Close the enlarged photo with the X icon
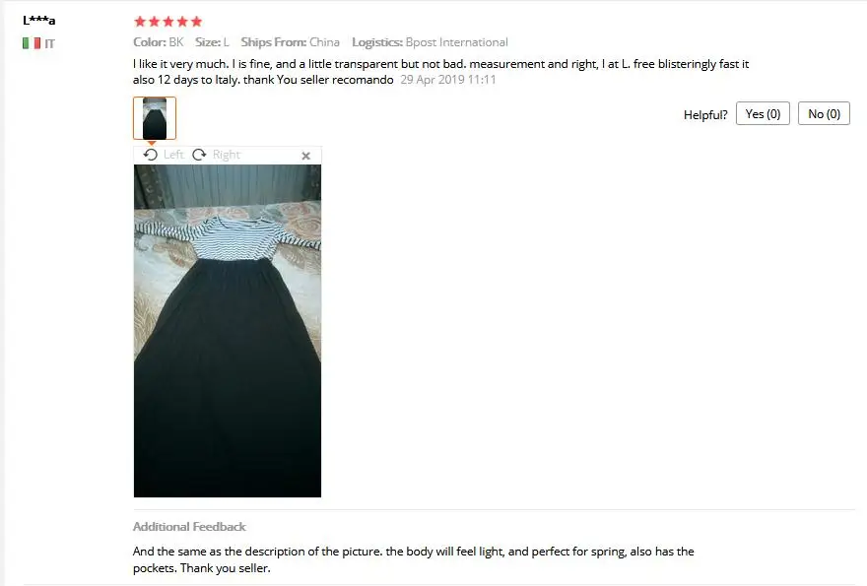867x586 pixels. click(x=305, y=156)
